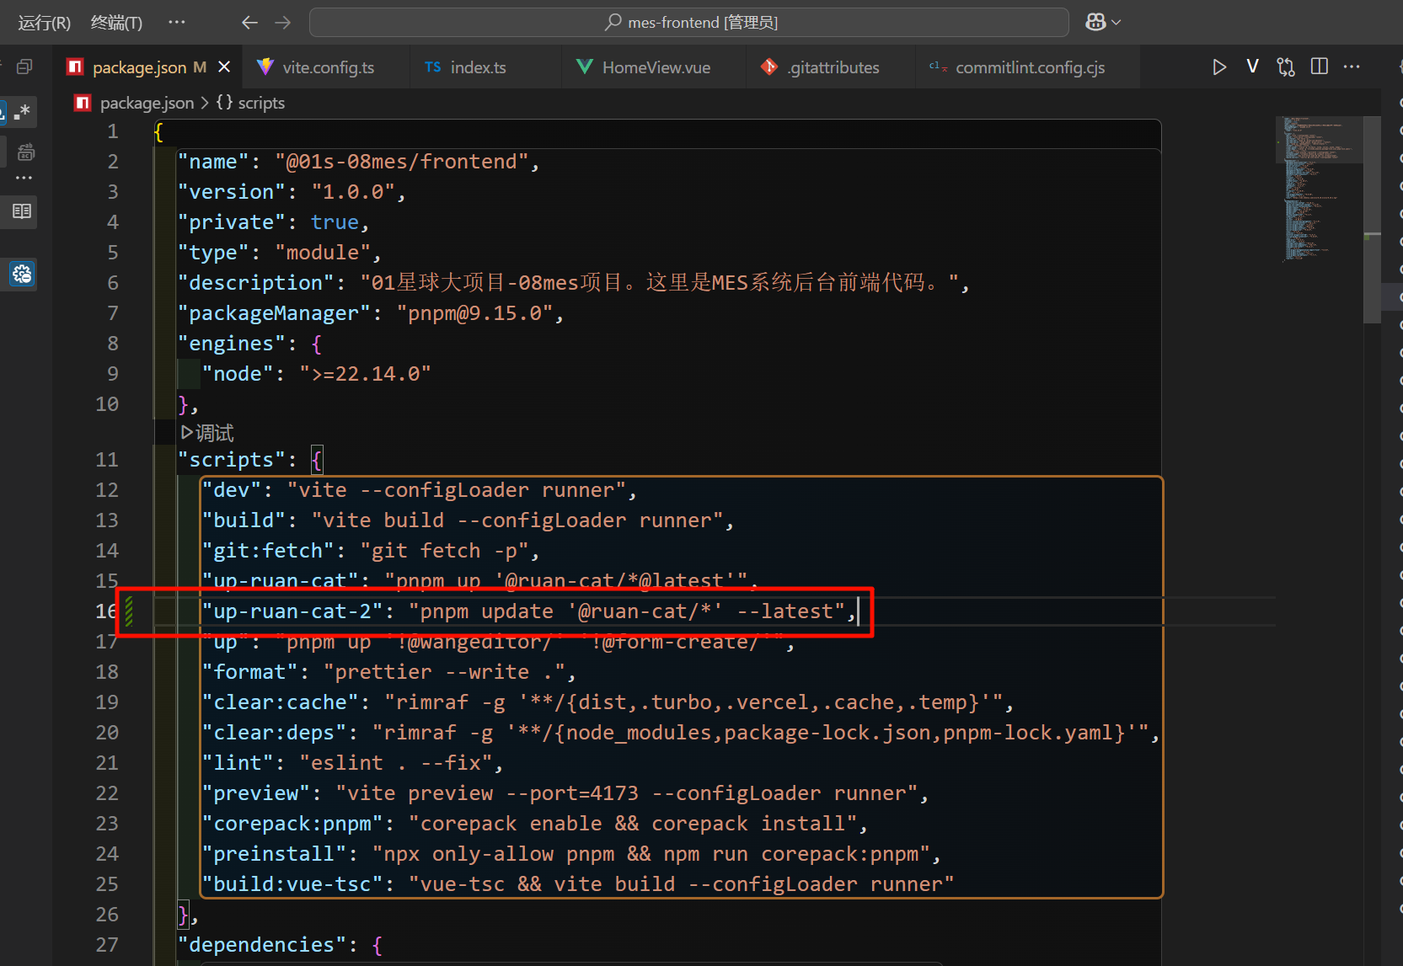Click the "clear:cache" script key
The width and height of the screenshot is (1403, 966).
tap(280, 702)
